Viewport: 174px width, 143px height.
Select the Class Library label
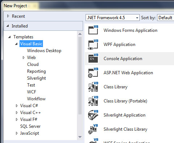116,87
